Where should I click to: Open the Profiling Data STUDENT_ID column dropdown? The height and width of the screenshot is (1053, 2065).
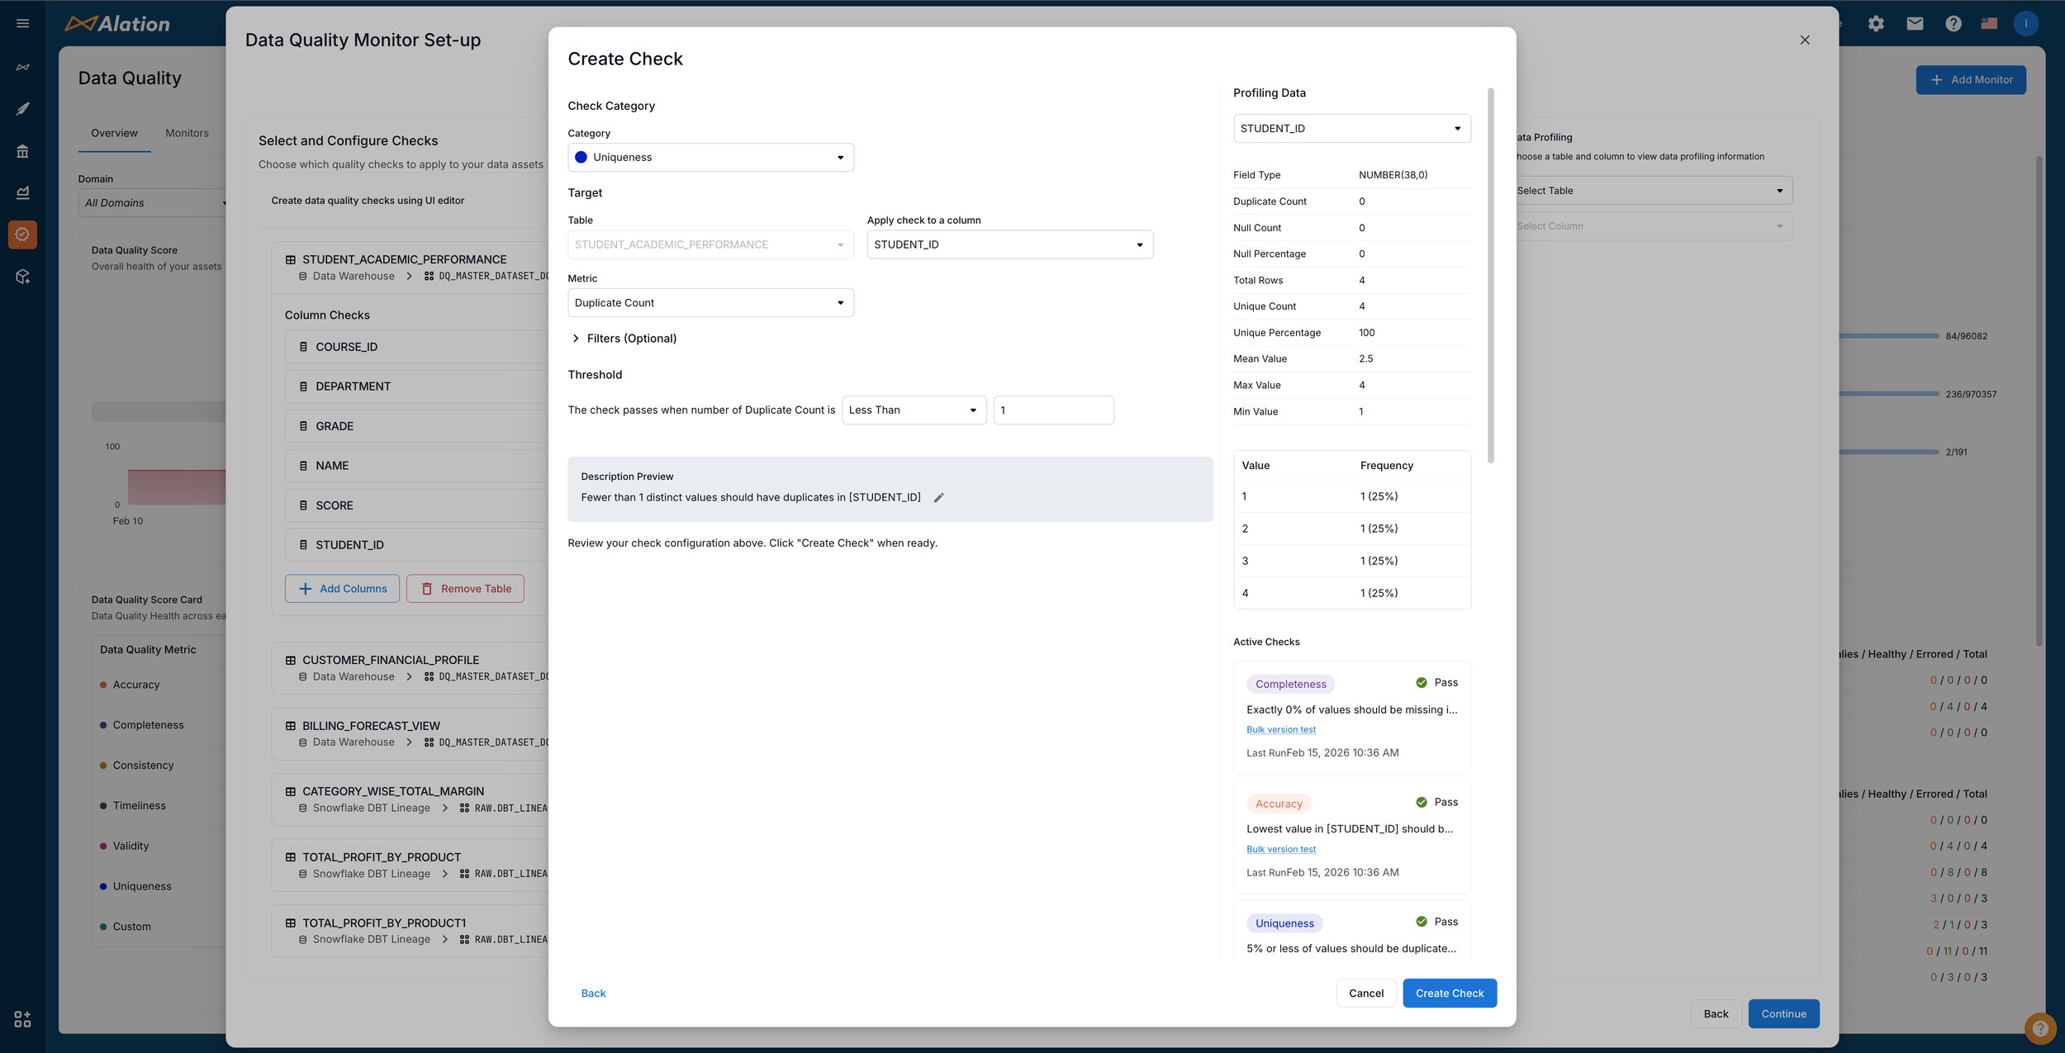point(1351,129)
